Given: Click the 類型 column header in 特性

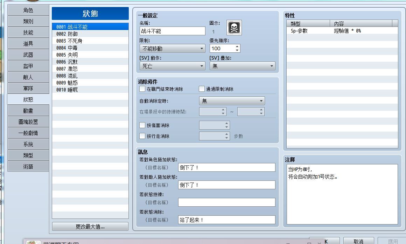Looking at the screenshot, I should [308, 23].
